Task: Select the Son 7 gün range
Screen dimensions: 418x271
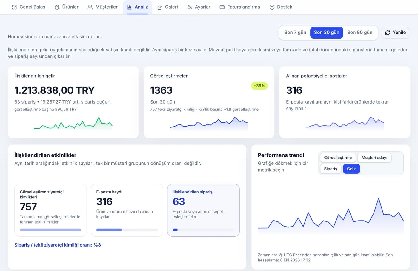Action: (295, 33)
